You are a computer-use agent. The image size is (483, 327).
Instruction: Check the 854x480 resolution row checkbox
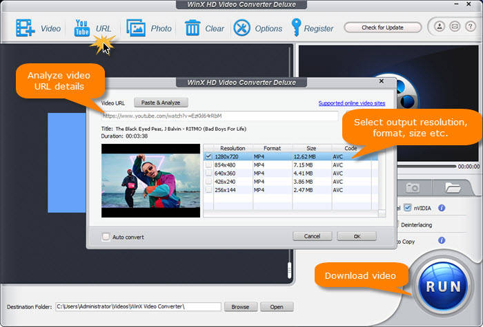pos(208,165)
